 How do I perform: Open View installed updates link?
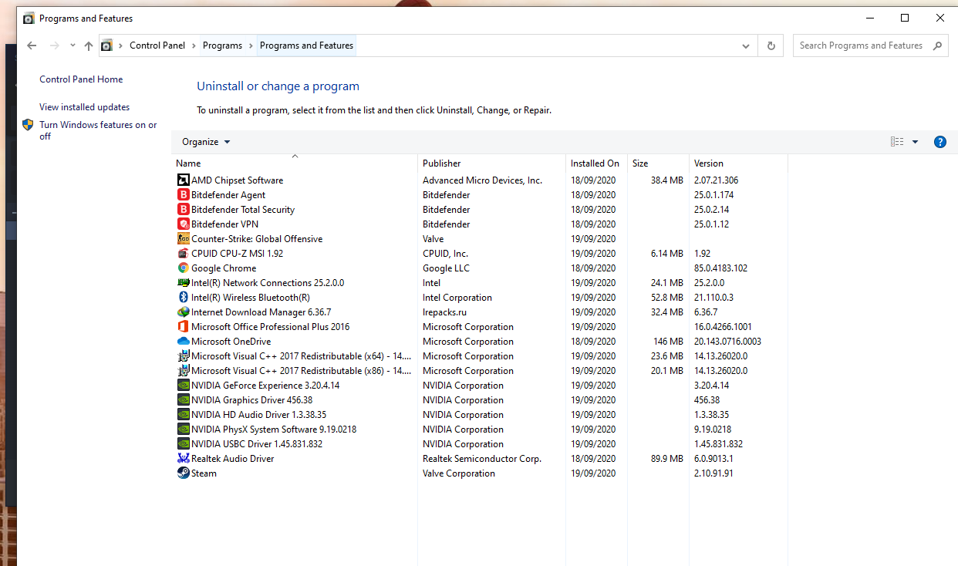(x=85, y=107)
